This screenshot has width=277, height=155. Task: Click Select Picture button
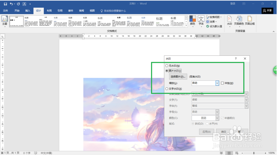click(x=178, y=76)
